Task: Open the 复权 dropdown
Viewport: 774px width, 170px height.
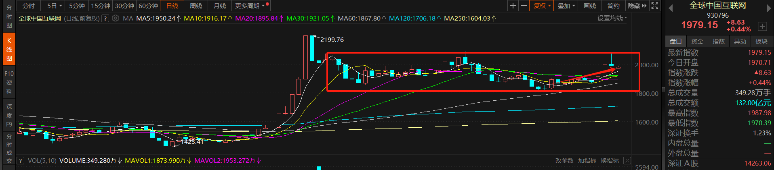Action: click(x=542, y=6)
